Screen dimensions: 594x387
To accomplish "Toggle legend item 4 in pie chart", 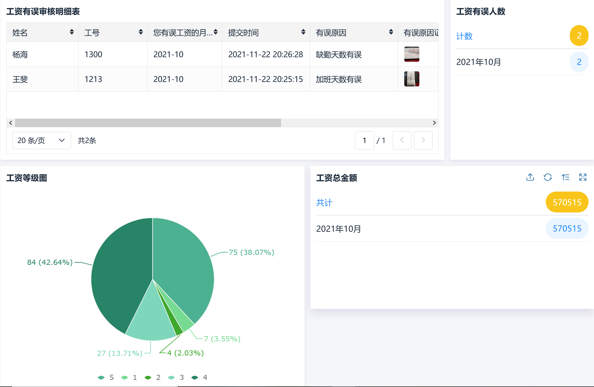I will pyautogui.click(x=199, y=377).
